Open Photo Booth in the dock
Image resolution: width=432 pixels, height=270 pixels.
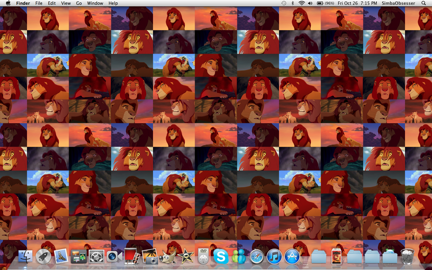click(x=131, y=257)
